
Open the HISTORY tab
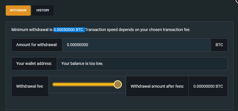[x=43, y=11]
